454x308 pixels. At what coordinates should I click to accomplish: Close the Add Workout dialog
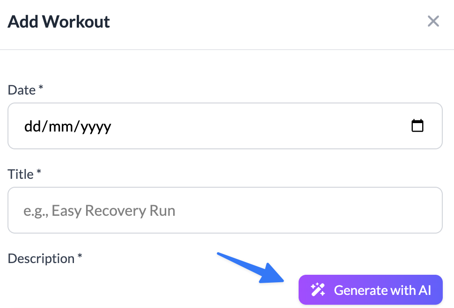[433, 21]
